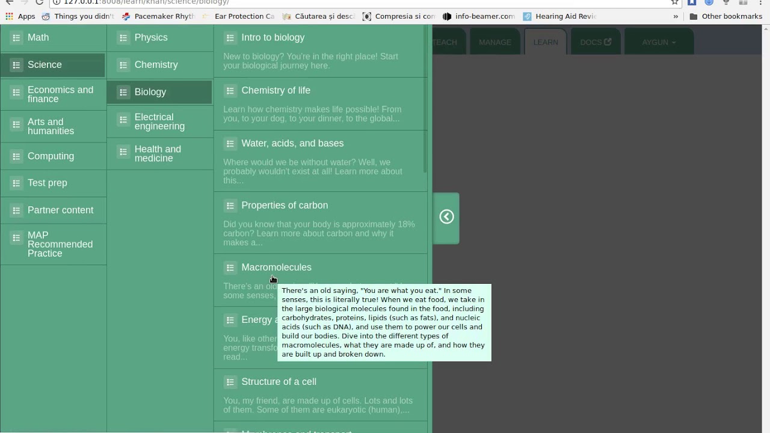Click the list icon beside Water, acids, and bases

click(x=230, y=144)
